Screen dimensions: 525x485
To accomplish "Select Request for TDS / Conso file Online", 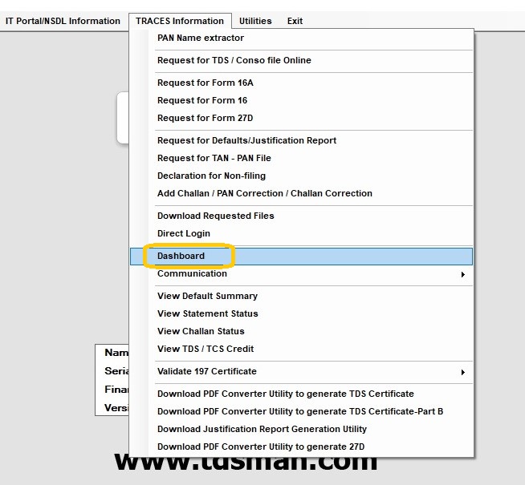I will [x=234, y=61].
